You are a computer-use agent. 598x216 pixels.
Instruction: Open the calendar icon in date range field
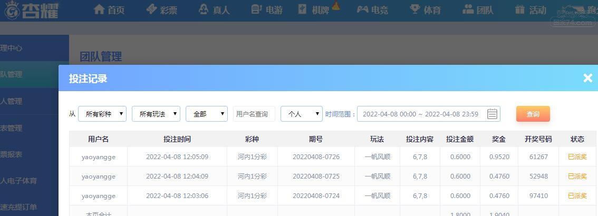(493, 114)
